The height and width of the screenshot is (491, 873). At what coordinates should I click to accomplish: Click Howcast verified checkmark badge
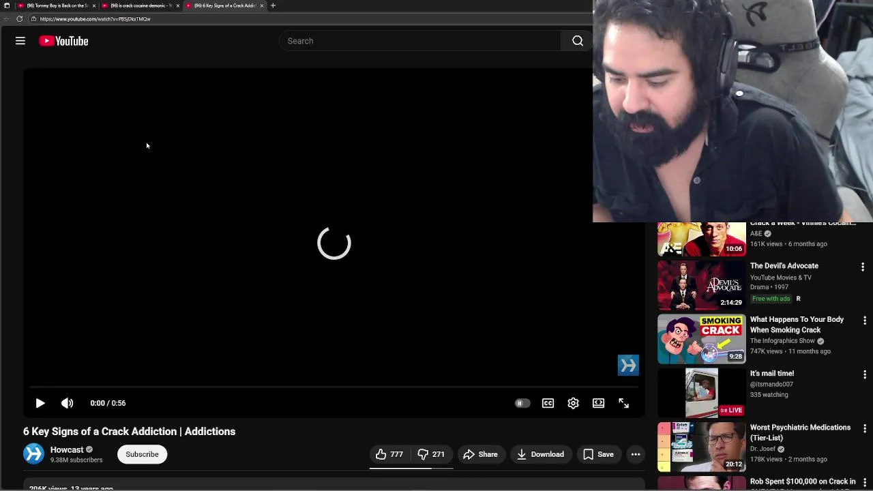89,449
